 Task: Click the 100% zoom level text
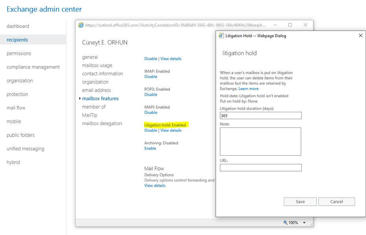pos(293,223)
